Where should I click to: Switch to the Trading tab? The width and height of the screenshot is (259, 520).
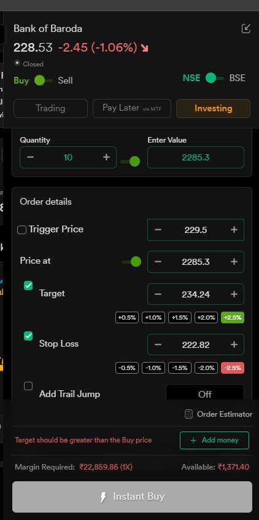click(x=51, y=108)
